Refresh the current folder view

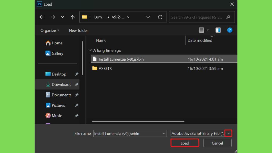point(160,17)
